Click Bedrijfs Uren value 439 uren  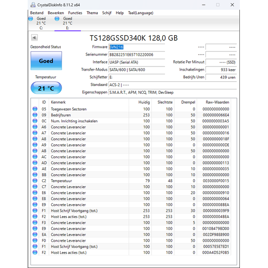221,77
